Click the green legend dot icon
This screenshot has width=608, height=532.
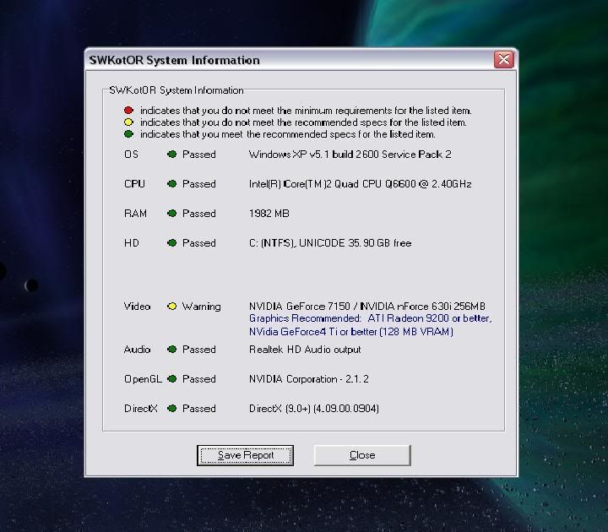pyautogui.click(x=128, y=134)
